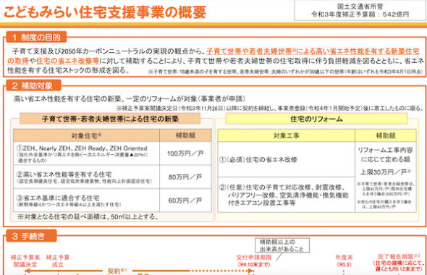Select the 3 手続き section label
The image size is (427, 275).
31,236
